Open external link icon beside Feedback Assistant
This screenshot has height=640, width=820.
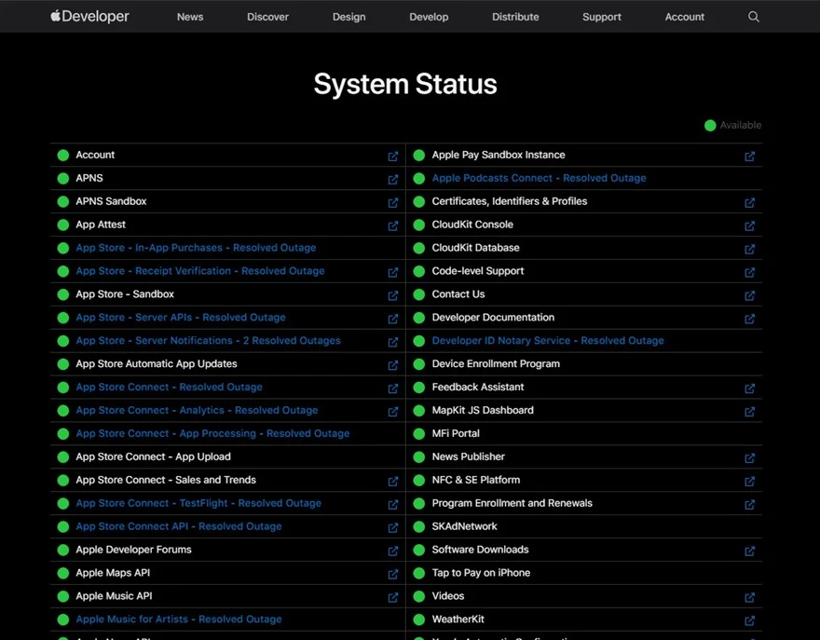pyautogui.click(x=749, y=388)
